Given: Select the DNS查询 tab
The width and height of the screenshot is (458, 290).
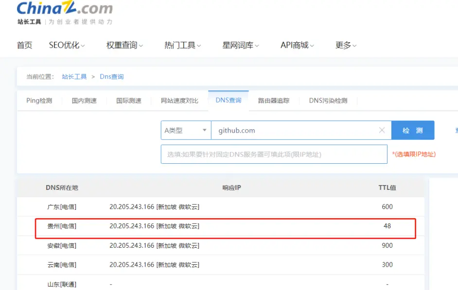Looking at the screenshot, I should pos(229,101).
